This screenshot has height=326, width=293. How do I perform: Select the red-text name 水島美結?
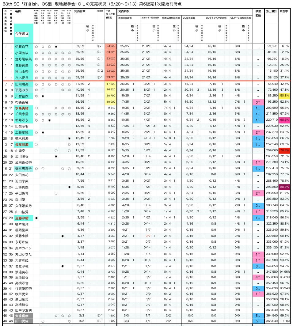coord(22,108)
